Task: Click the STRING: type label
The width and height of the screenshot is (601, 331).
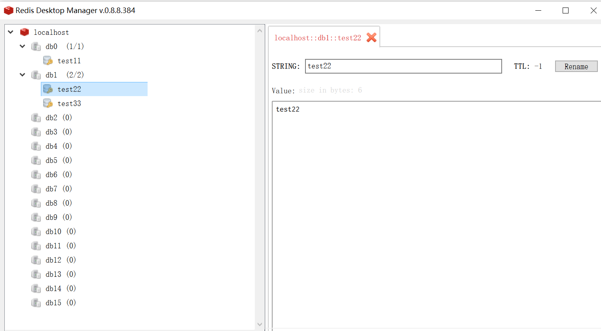Action: click(x=286, y=66)
